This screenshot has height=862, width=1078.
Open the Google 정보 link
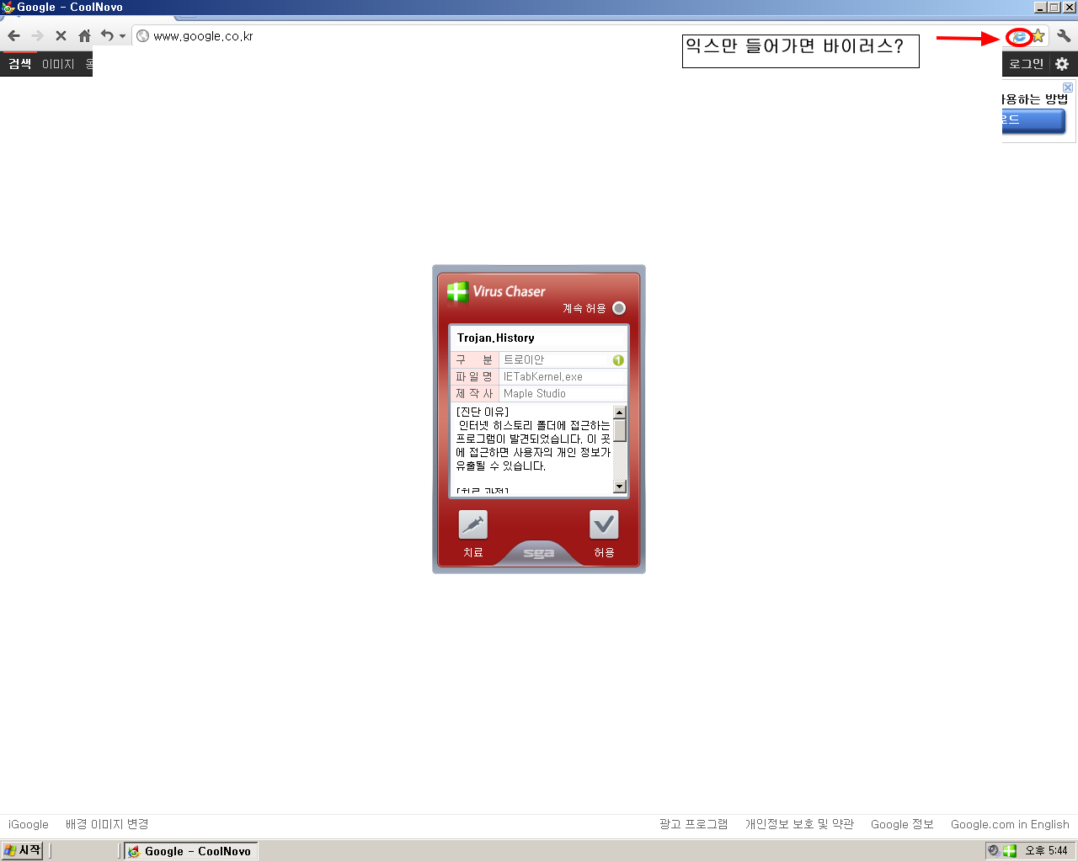(x=902, y=824)
